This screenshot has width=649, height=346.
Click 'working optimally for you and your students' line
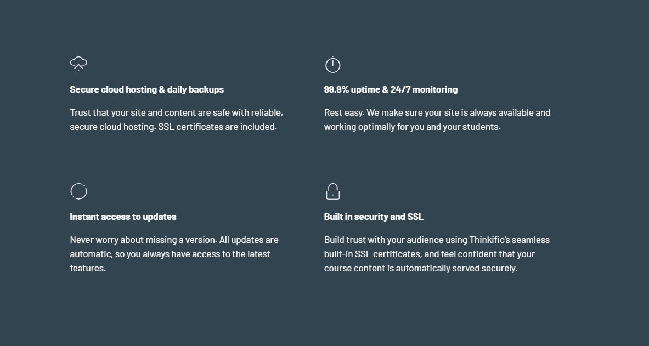(412, 127)
